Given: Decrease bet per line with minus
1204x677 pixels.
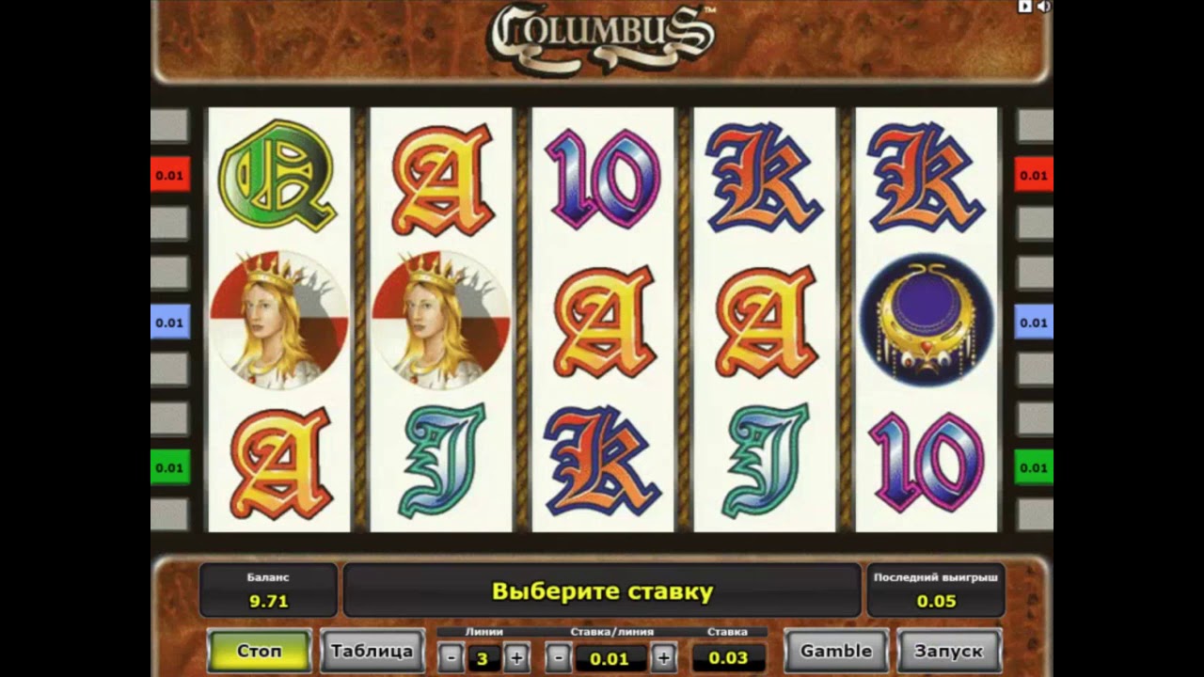Looking at the screenshot, I should click(x=559, y=658).
